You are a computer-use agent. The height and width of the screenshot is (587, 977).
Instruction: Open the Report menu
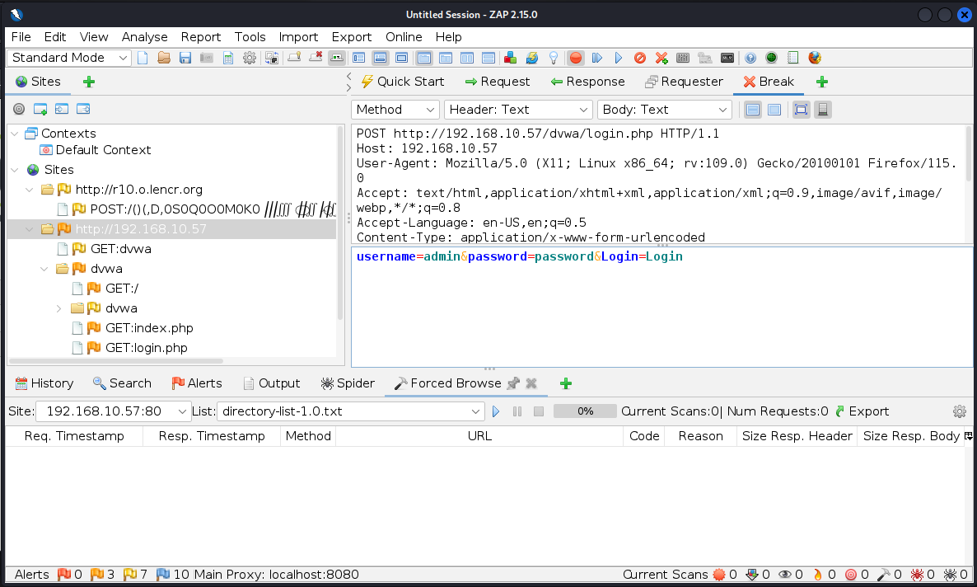click(201, 37)
